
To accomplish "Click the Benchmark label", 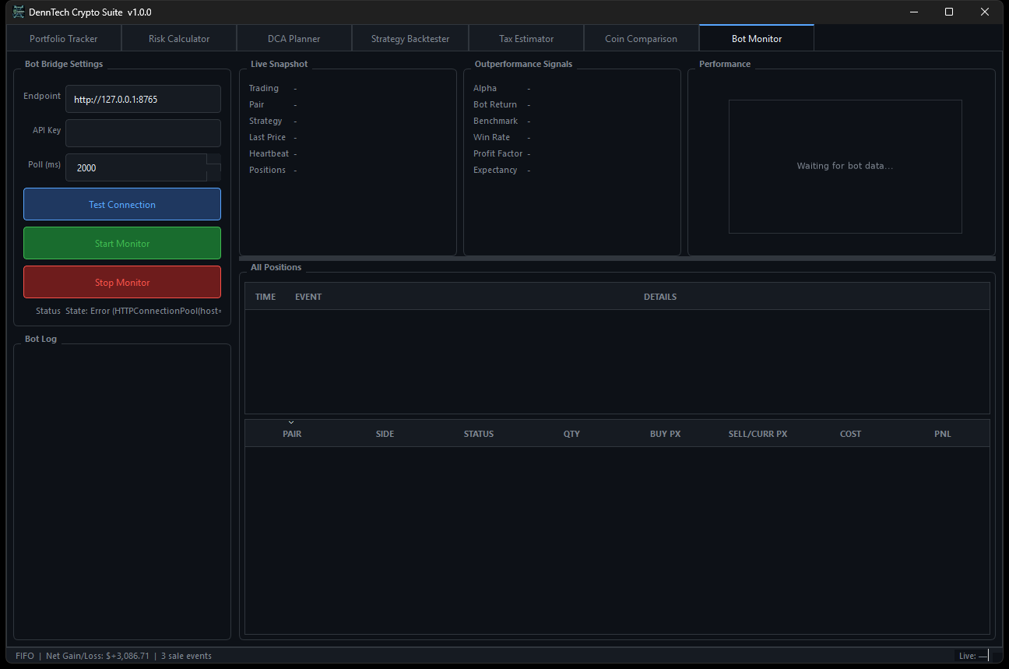I will tap(495, 121).
